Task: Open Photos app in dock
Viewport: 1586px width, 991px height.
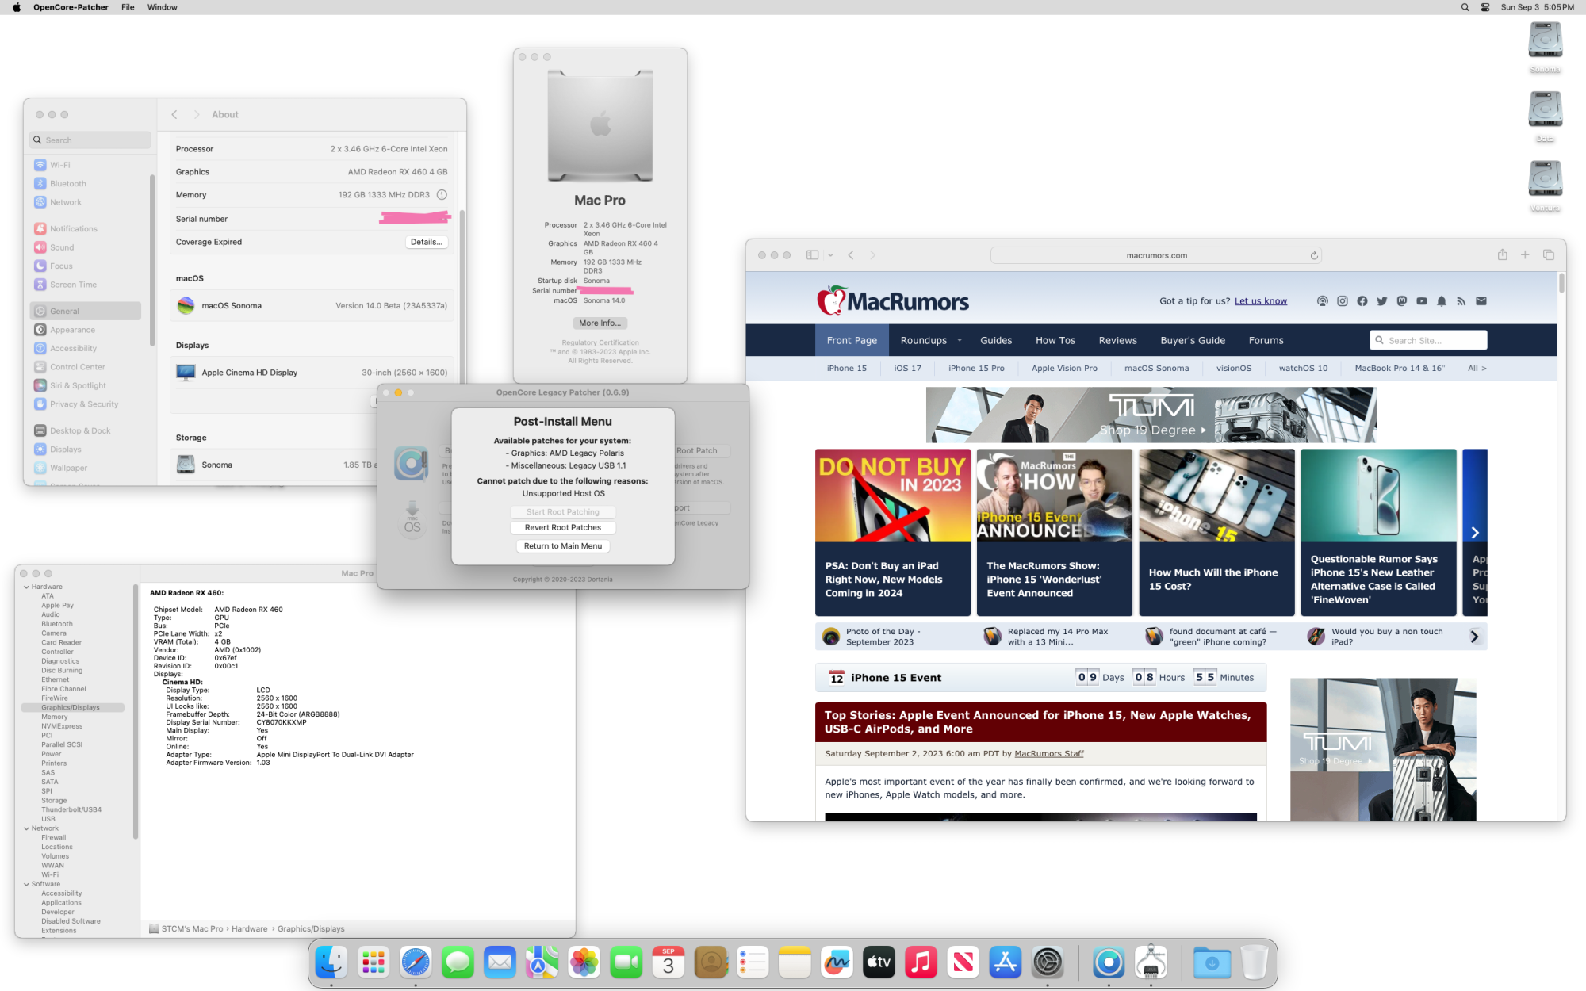Action: [584, 962]
